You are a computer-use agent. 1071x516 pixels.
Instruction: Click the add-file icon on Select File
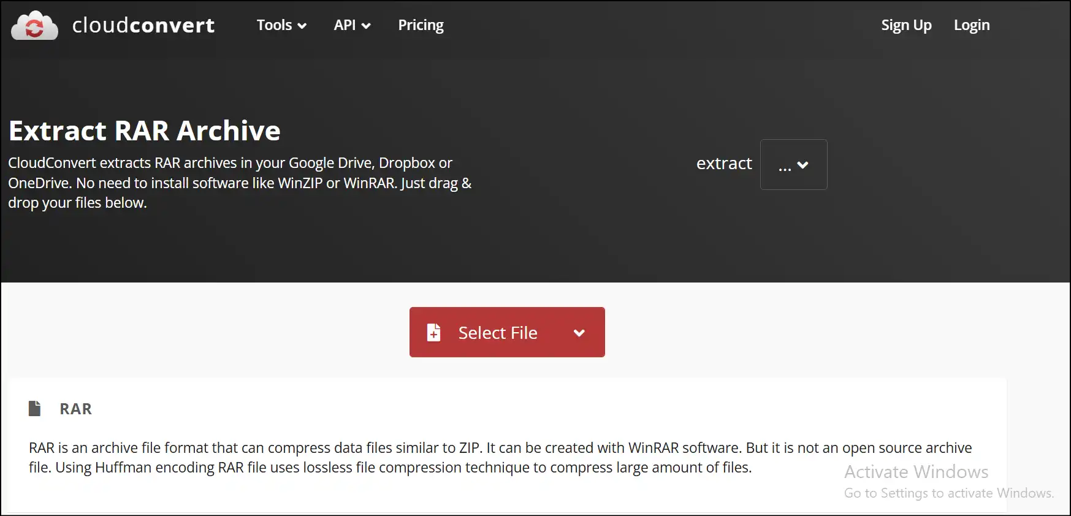tap(433, 332)
